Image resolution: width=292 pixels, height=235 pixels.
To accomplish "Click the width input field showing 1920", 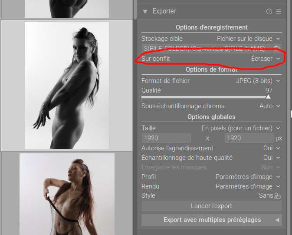I will 166,138.
